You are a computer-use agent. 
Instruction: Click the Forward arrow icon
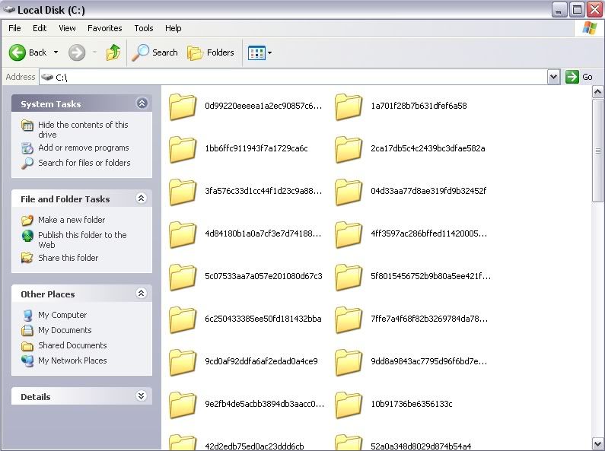pyautogui.click(x=77, y=52)
